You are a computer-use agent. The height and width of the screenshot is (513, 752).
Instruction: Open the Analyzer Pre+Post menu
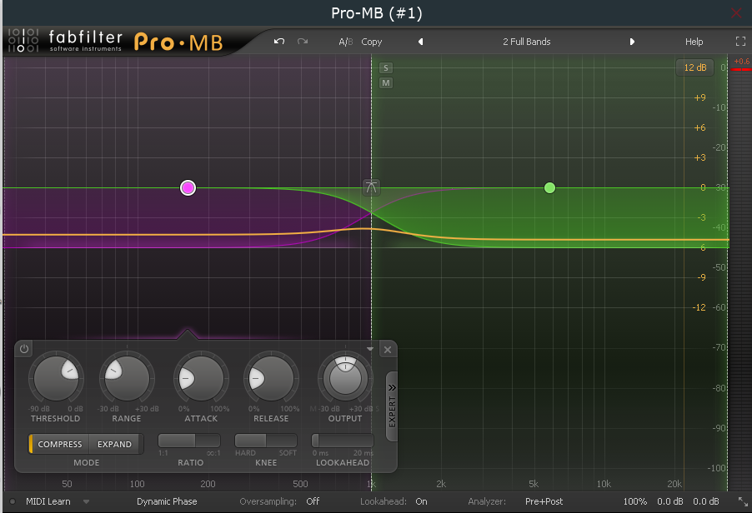point(544,501)
